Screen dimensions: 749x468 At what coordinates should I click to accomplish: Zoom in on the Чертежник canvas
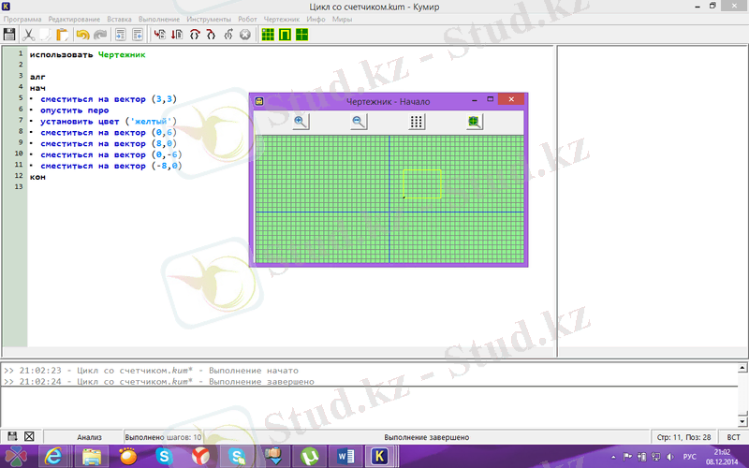(301, 122)
